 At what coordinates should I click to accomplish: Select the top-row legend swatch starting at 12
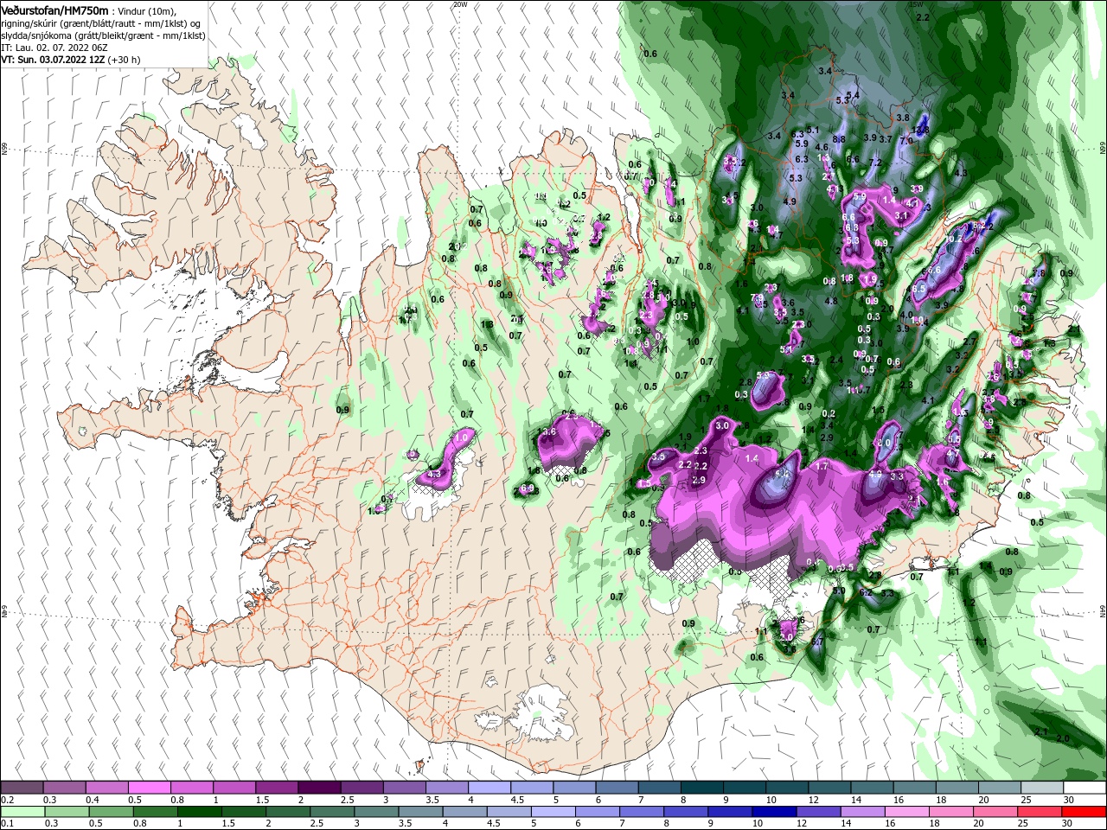point(828,787)
